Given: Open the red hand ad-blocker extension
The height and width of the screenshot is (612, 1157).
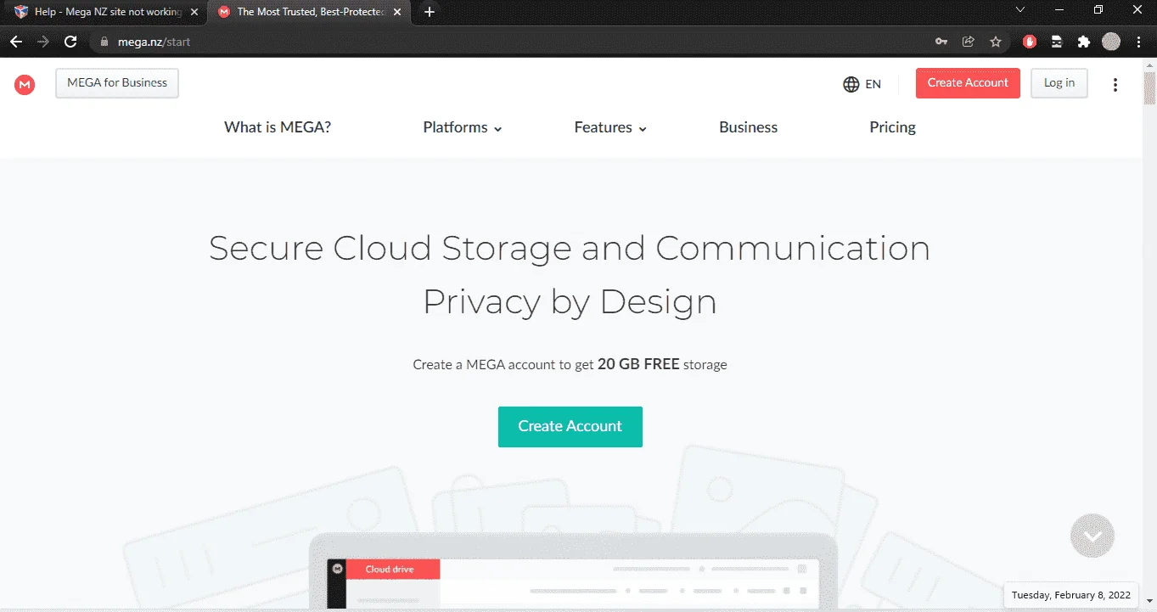Looking at the screenshot, I should pyautogui.click(x=1030, y=42).
